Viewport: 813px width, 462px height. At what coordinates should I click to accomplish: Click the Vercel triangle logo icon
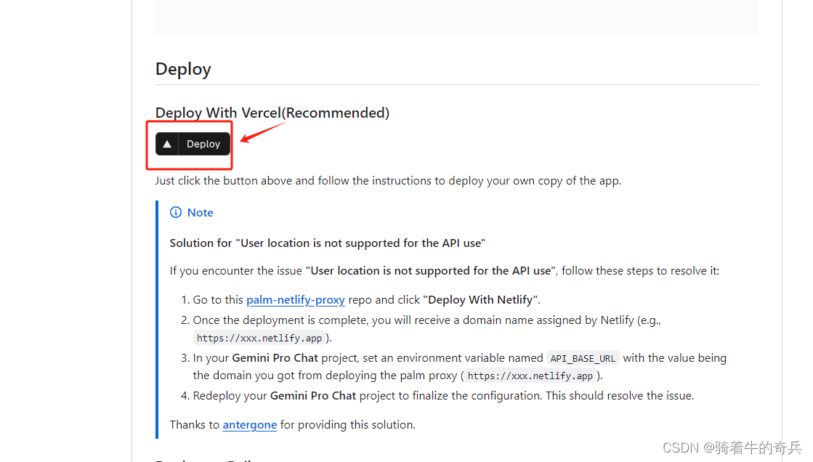click(167, 144)
